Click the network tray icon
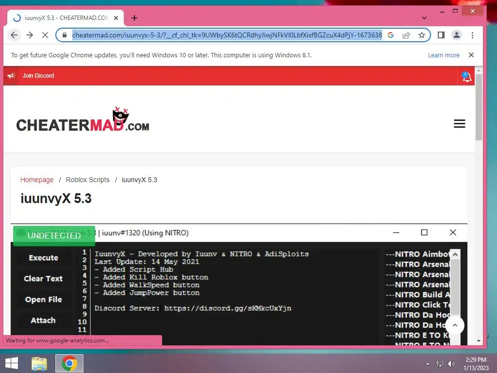The height and width of the screenshot is (373, 497). pyautogui.click(x=440, y=364)
